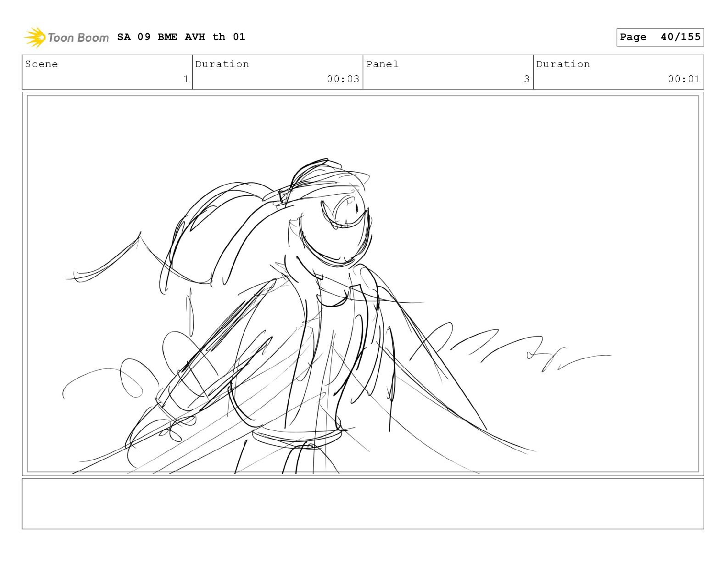Select the panel number value '3'
The height and width of the screenshot is (562, 727).
pyautogui.click(x=527, y=79)
